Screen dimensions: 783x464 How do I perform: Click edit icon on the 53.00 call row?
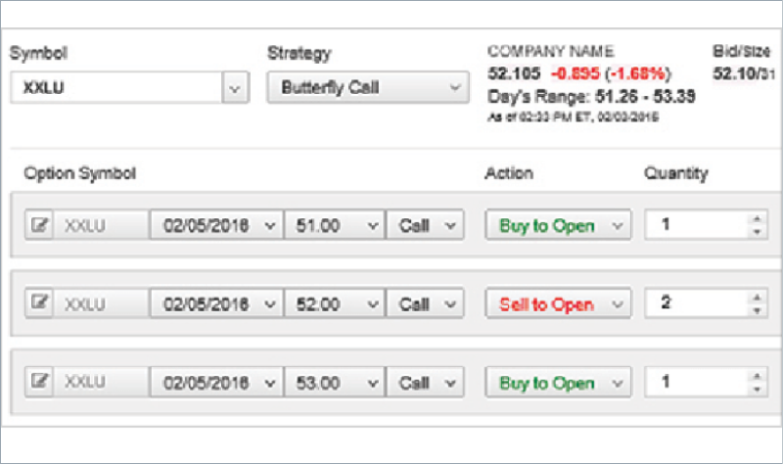[x=39, y=383]
